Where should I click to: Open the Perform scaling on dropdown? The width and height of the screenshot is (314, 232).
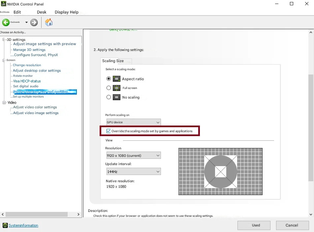[133, 122]
